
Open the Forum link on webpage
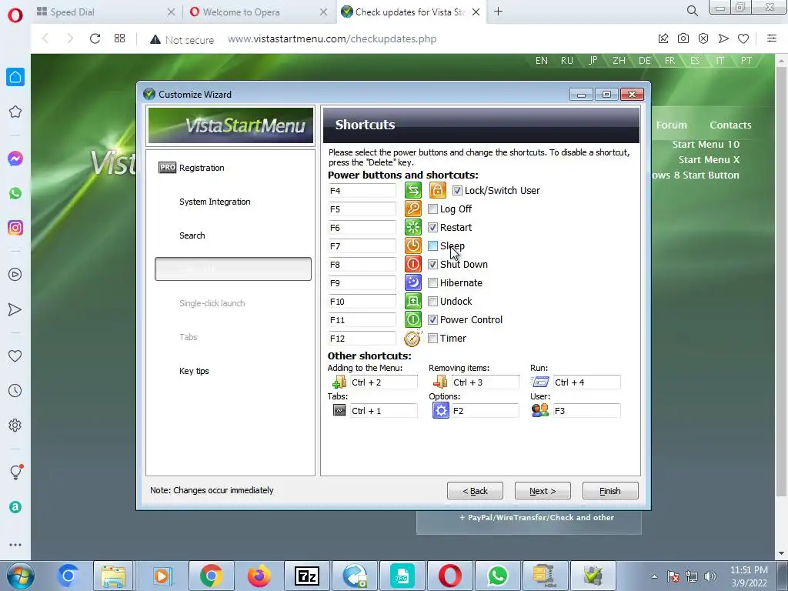click(x=671, y=125)
